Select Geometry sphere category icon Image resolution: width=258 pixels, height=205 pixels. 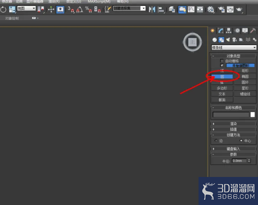point(214,39)
